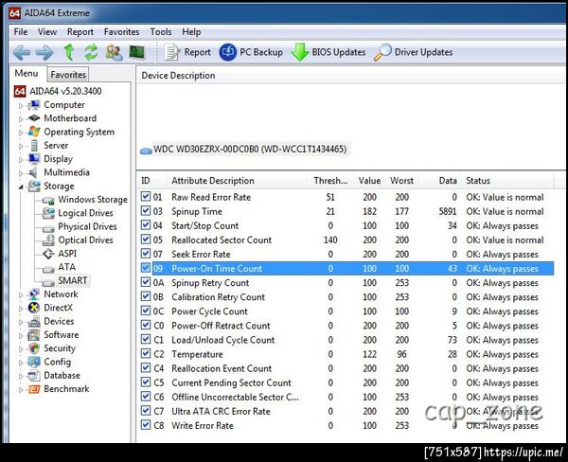Expand the Devices tree node
The height and width of the screenshot is (462, 568).
point(21,322)
